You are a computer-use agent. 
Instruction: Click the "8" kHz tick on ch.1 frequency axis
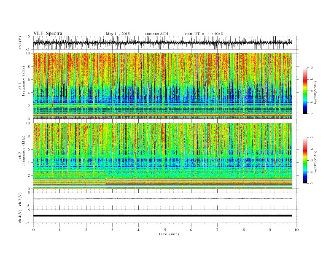29,67
